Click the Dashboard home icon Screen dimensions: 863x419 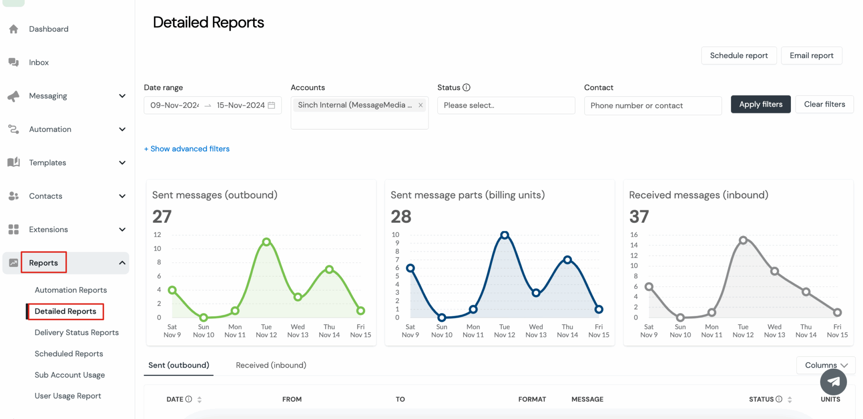click(x=13, y=29)
